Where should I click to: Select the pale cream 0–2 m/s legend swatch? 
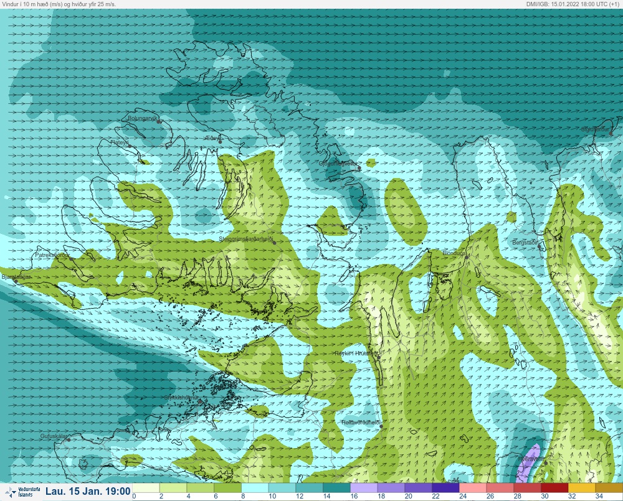coord(145,487)
